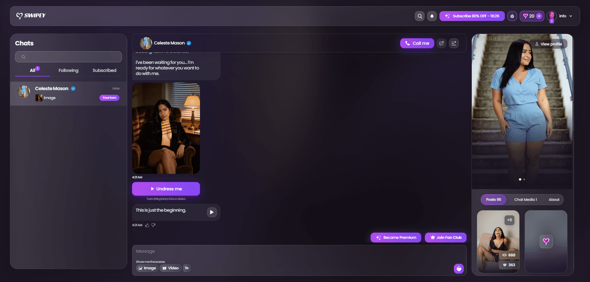590x282 pixels.
Task: Click the new chat icon beside Call me
Action: pos(441,43)
